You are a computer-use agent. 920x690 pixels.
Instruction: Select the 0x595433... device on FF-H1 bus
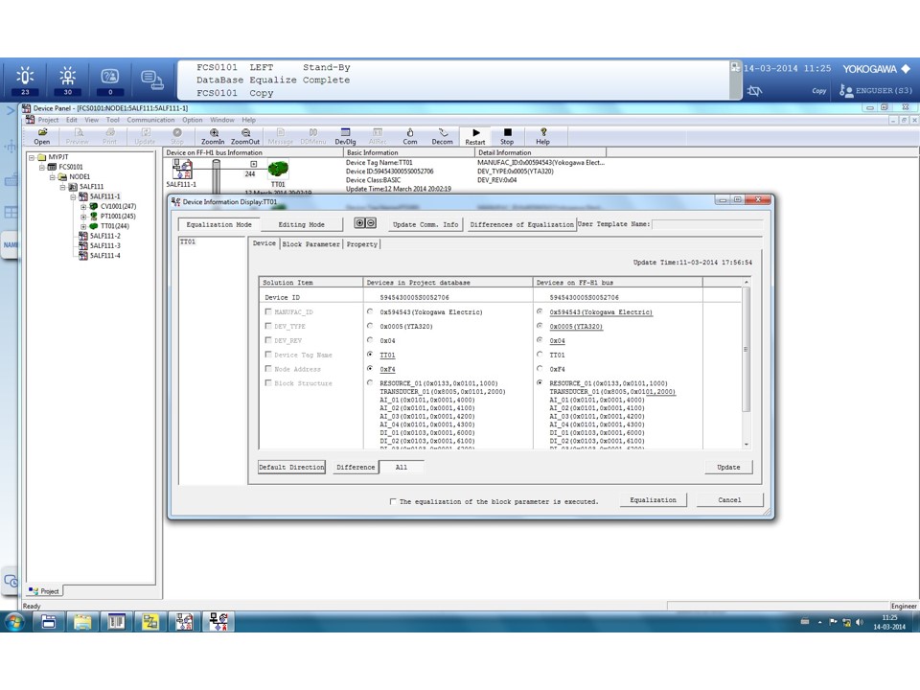[540, 312]
